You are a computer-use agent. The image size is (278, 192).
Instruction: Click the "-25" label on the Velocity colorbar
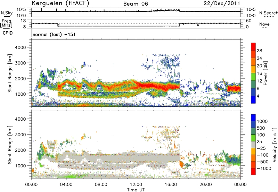[261, 148]
